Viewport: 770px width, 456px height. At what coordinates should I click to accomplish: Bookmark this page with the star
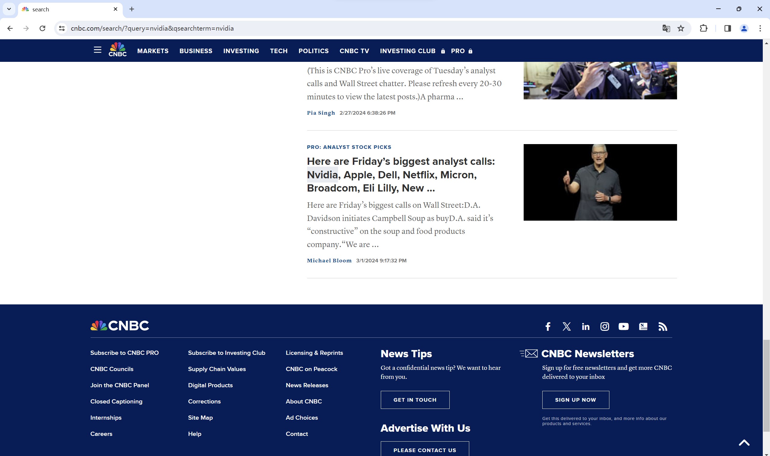pyautogui.click(x=681, y=28)
